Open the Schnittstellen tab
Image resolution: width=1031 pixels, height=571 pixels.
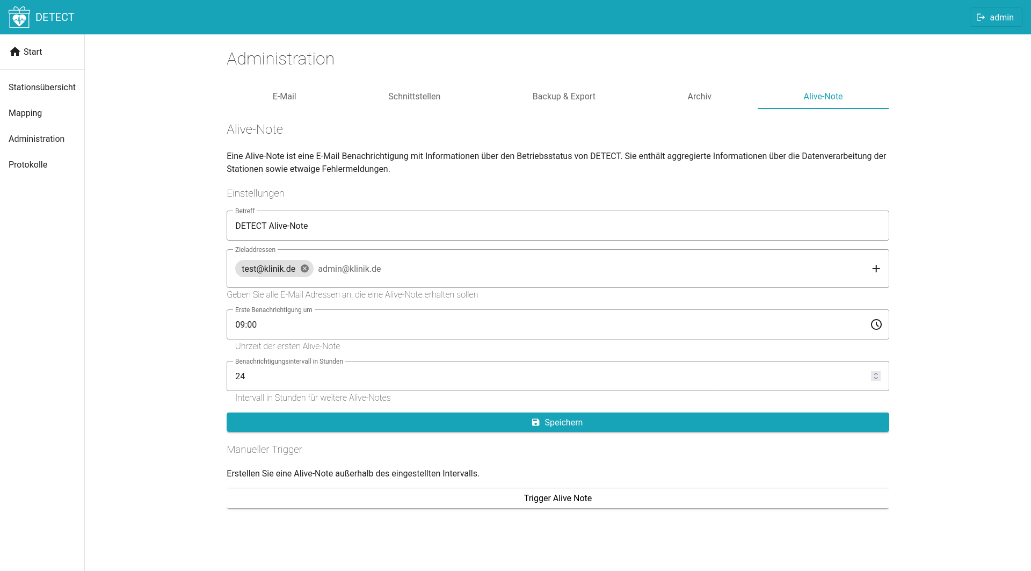(x=414, y=97)
